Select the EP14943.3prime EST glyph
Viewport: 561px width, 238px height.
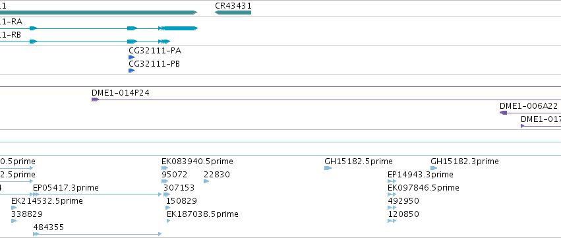click(x=392, y=181)
